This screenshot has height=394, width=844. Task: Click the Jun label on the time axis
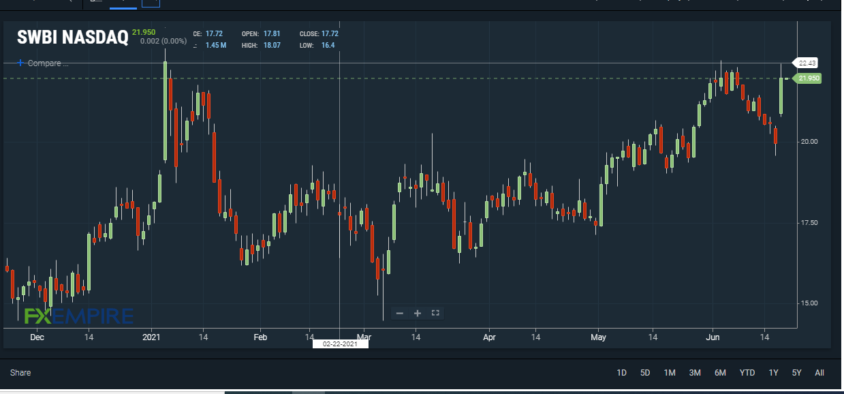pyautogui.click(x=713, y=337)
